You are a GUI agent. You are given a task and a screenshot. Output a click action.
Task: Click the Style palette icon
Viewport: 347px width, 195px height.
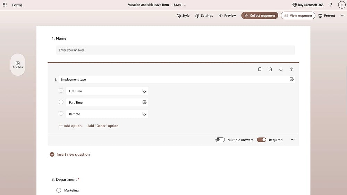coord(179,16)
